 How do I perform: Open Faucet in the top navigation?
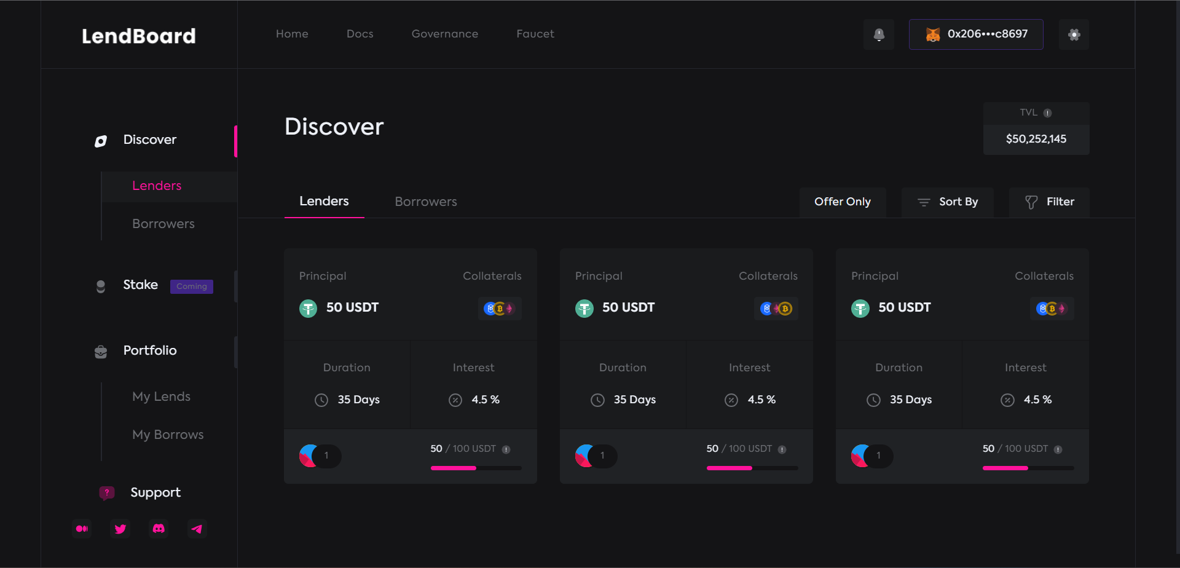point(535,34)
